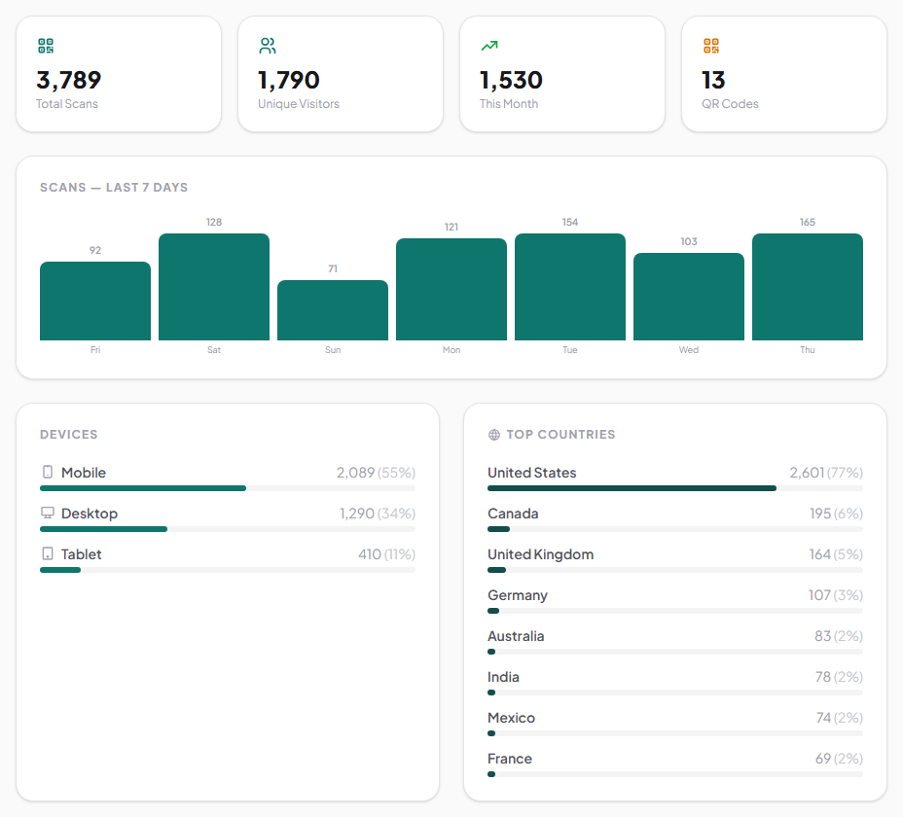Click the 164 (5%) United Kingdom count
The height and width of the screenshot is (817, 903).
(x=836, y=554)
